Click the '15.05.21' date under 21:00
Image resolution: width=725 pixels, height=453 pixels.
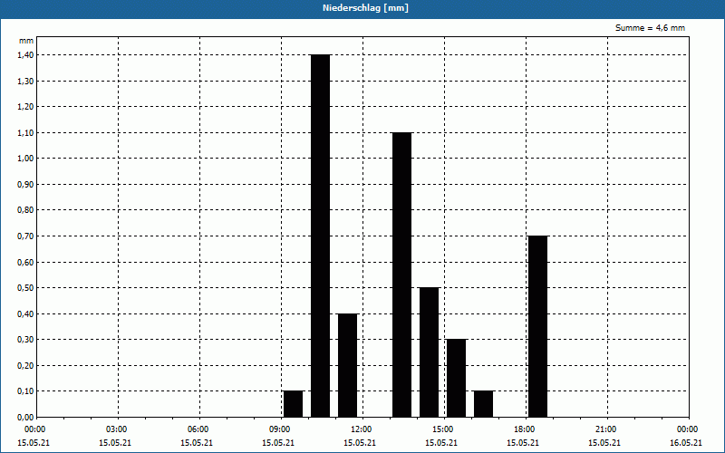pyautogui.click(x=604, y=443)
